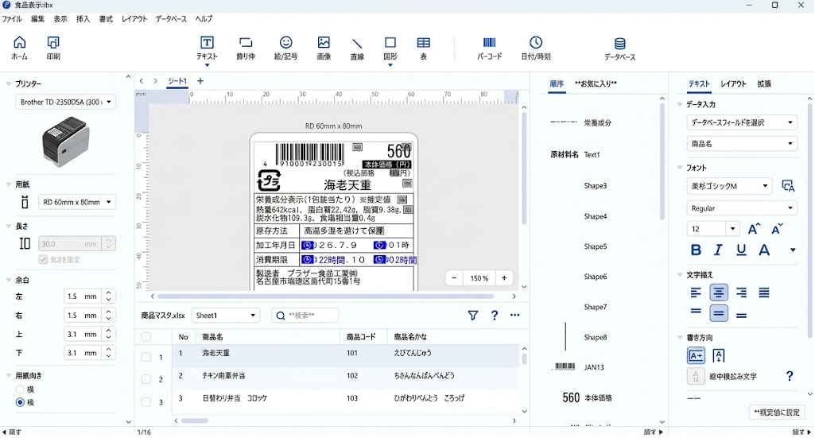The height and width of the screenshot is (438, 815).
Task: Toggle the 縦中横組み文字 option
Action: coord(696,376)
